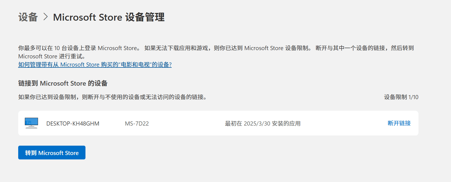Click the desktop monitor icon for DESKTOP-KH48GHM
451x182 pixels.
point(31,123)
